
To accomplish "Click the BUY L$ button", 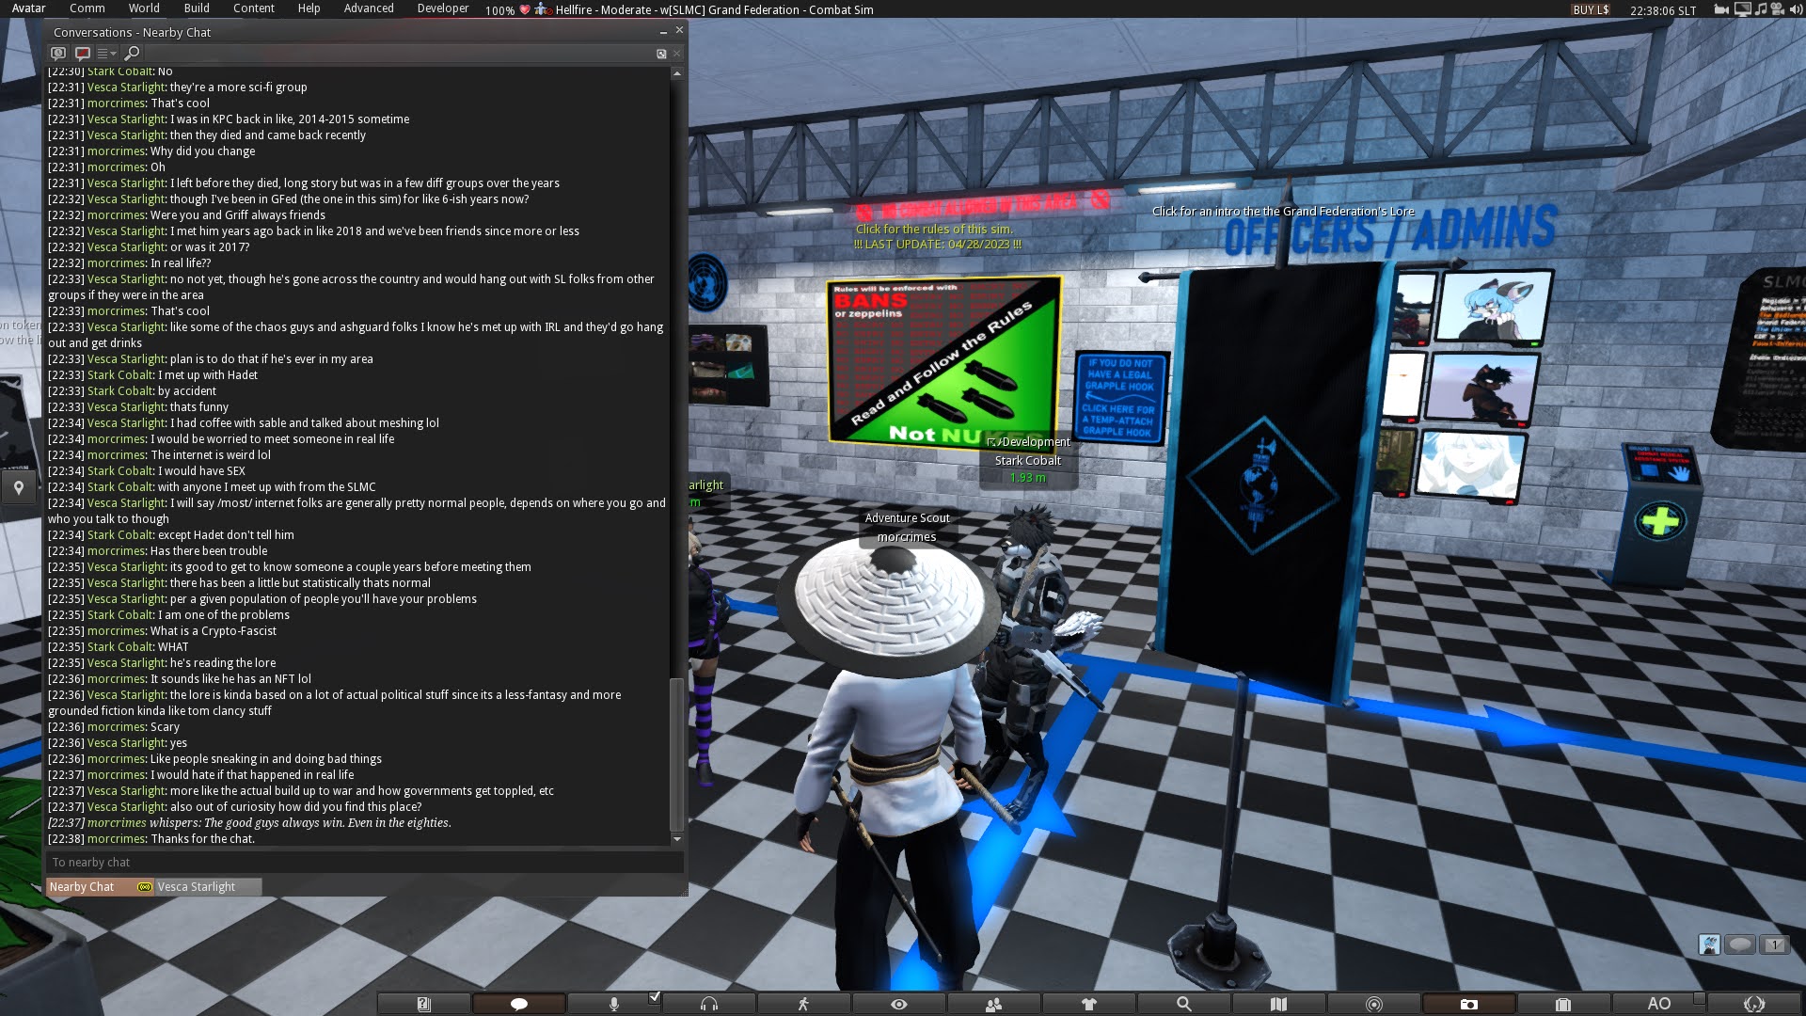I will (1591, 9).
